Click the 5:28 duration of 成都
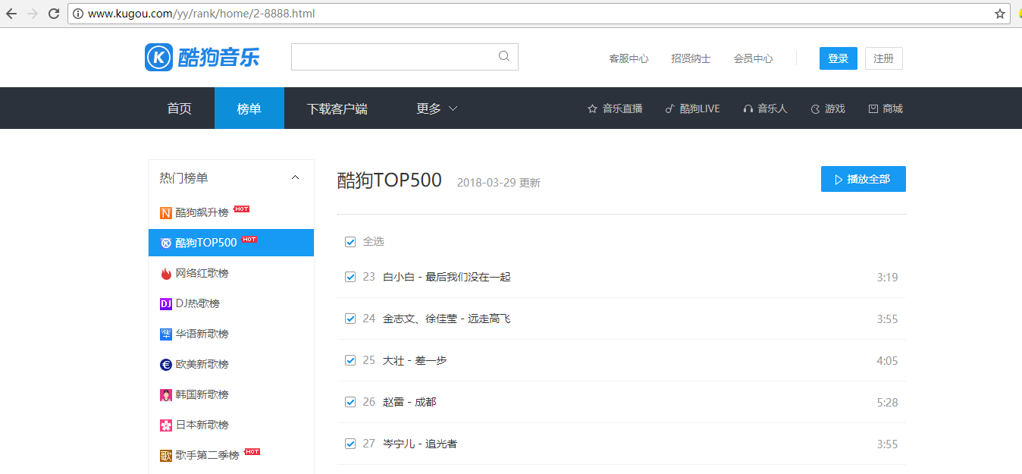1022x474 pixels. [x=888, y=403]
